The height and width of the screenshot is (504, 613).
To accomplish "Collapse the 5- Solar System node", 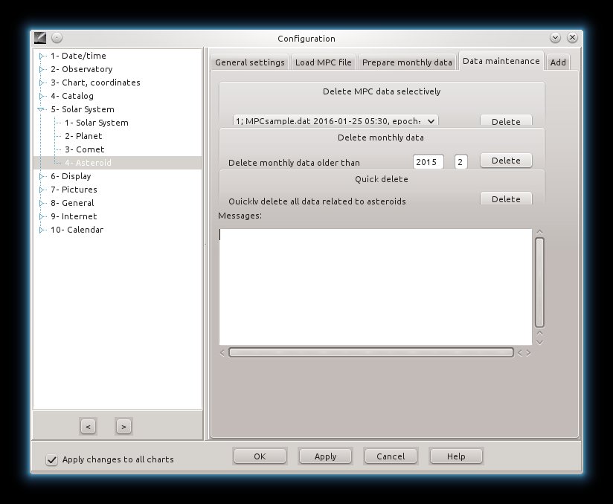I will (x=41, y=109).
